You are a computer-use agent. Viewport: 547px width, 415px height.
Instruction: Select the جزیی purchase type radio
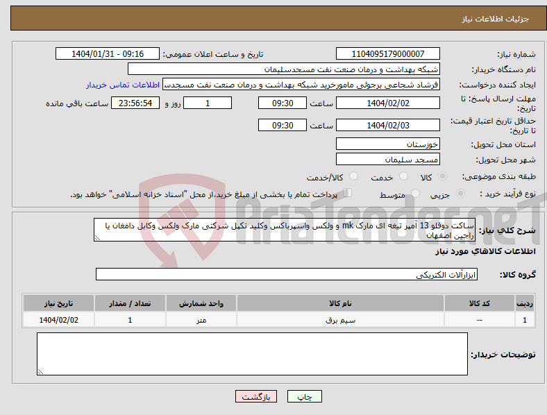point(460,193)
